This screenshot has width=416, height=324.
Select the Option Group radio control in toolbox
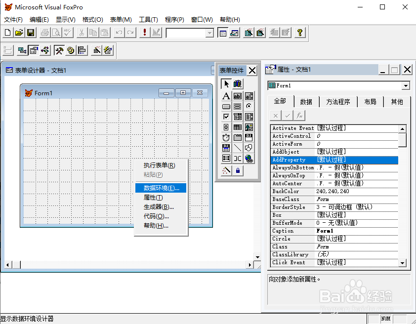point(249,107)
